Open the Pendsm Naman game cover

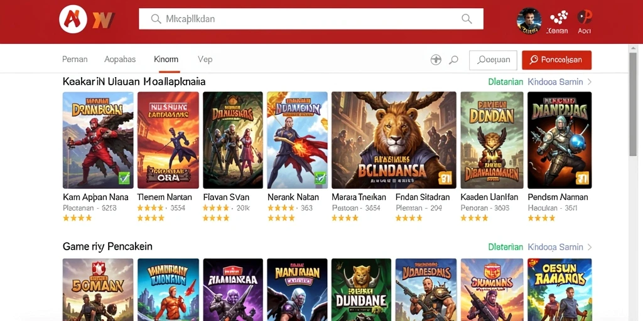point(559,140)
